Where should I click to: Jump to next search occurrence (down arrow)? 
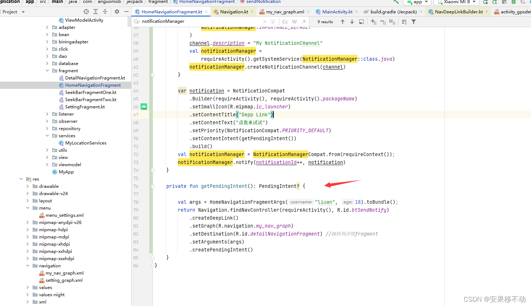pos(352,22)
